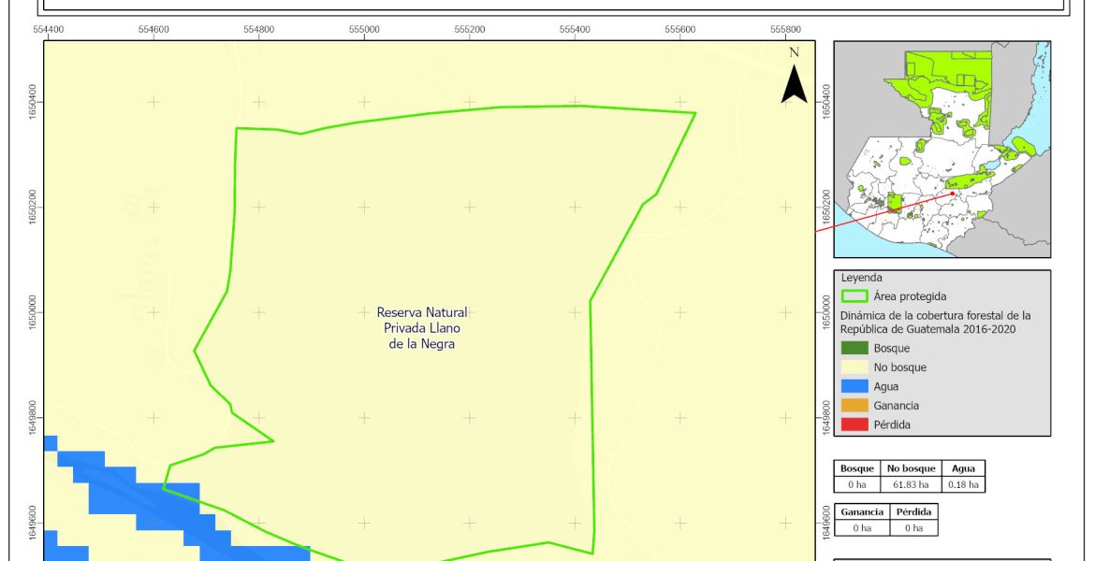Click the 555000 top coordinate label
1095x561 pixels.
click(364, 29)
